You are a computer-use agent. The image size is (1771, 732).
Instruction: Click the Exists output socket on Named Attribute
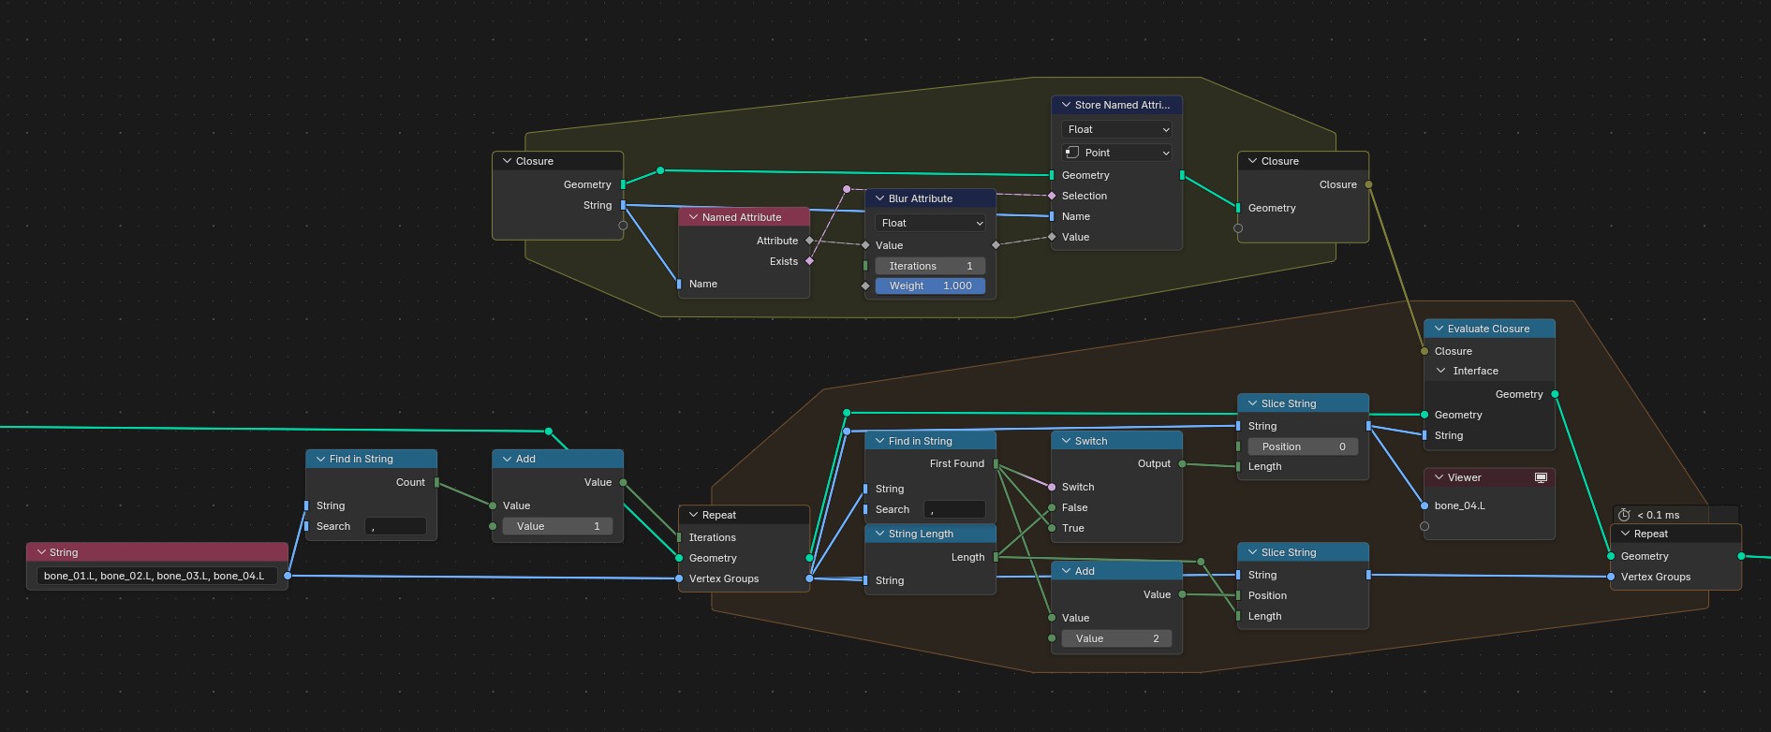tap(810, 261)
